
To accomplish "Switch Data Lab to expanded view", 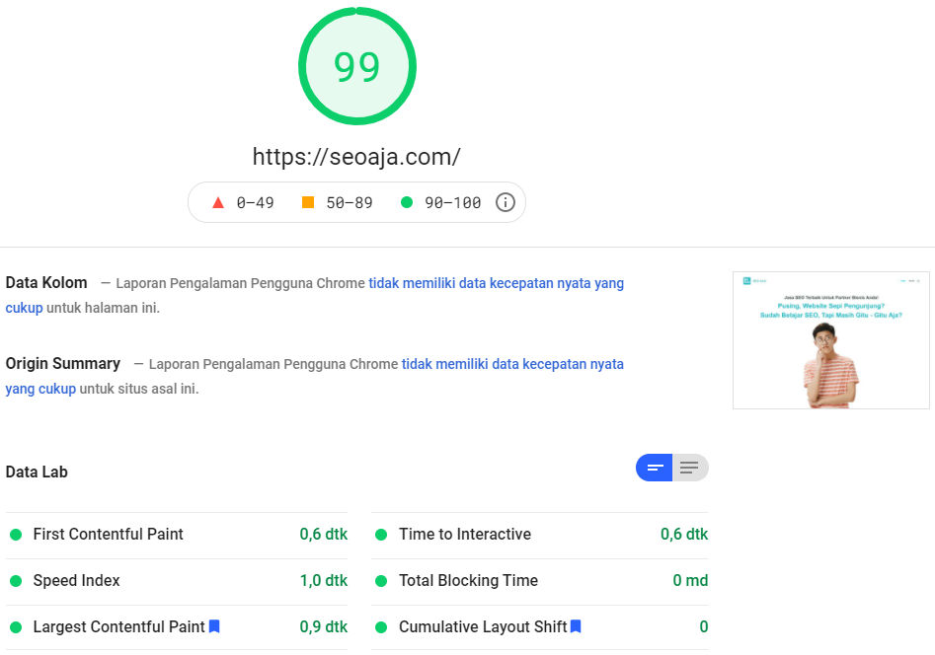I will point(690,468).
